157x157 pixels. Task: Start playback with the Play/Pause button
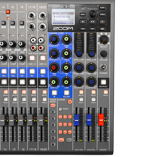[x=92, y=22]
